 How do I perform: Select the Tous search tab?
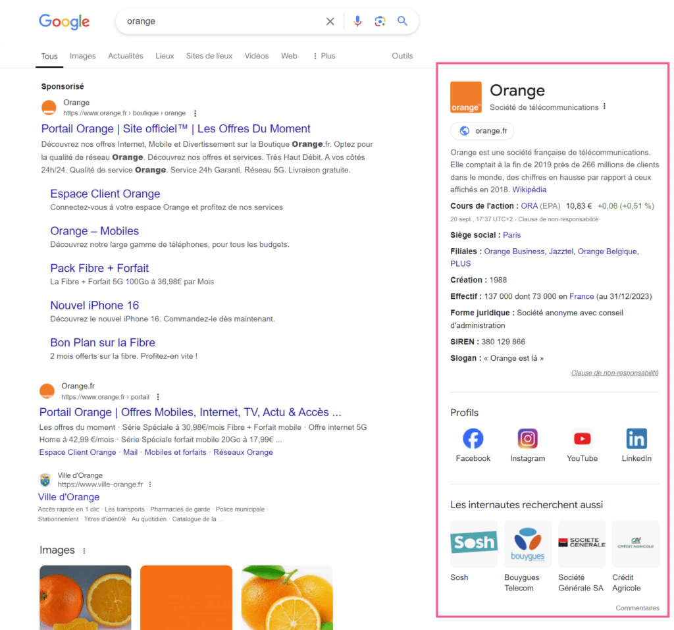[49, 56]
